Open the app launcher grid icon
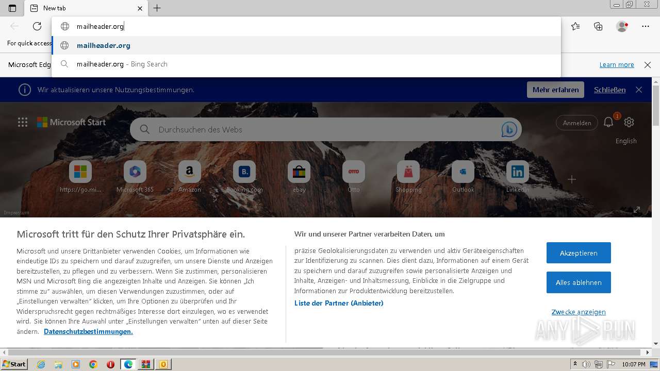 [23, 122]
